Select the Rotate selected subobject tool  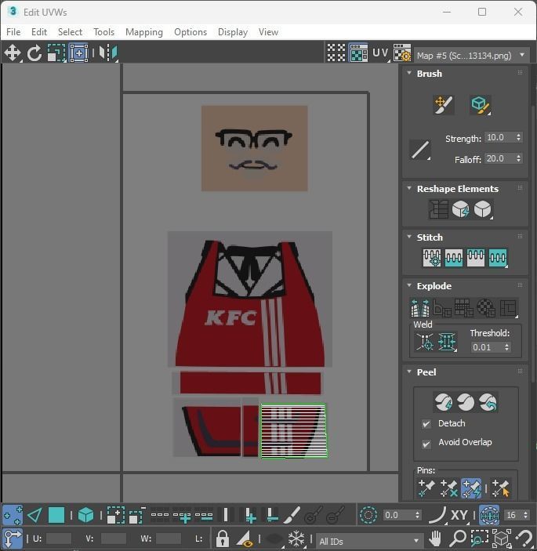point(34,53)
